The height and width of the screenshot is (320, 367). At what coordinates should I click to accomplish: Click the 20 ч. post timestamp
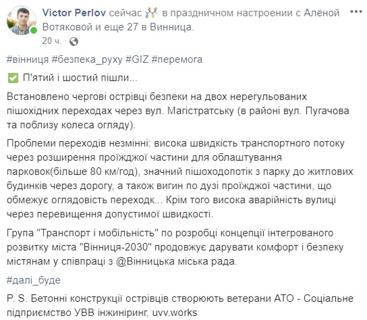(52, 41)
